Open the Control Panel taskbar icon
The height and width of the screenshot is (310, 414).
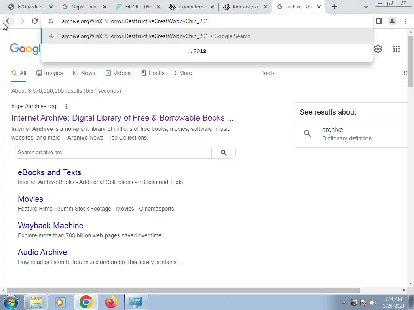(135, 302)
